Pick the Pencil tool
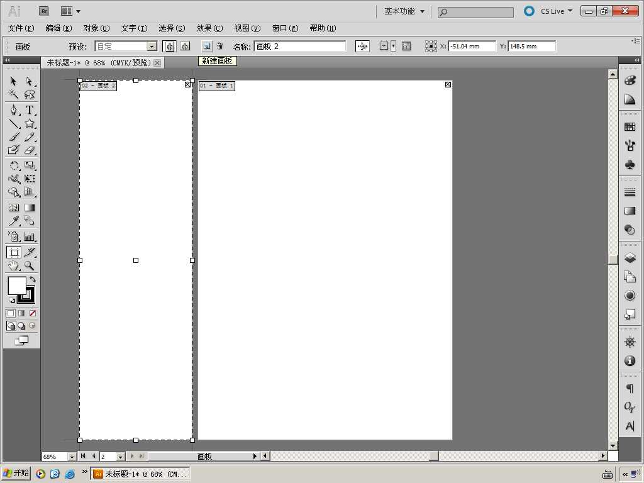 click(29, 136)
